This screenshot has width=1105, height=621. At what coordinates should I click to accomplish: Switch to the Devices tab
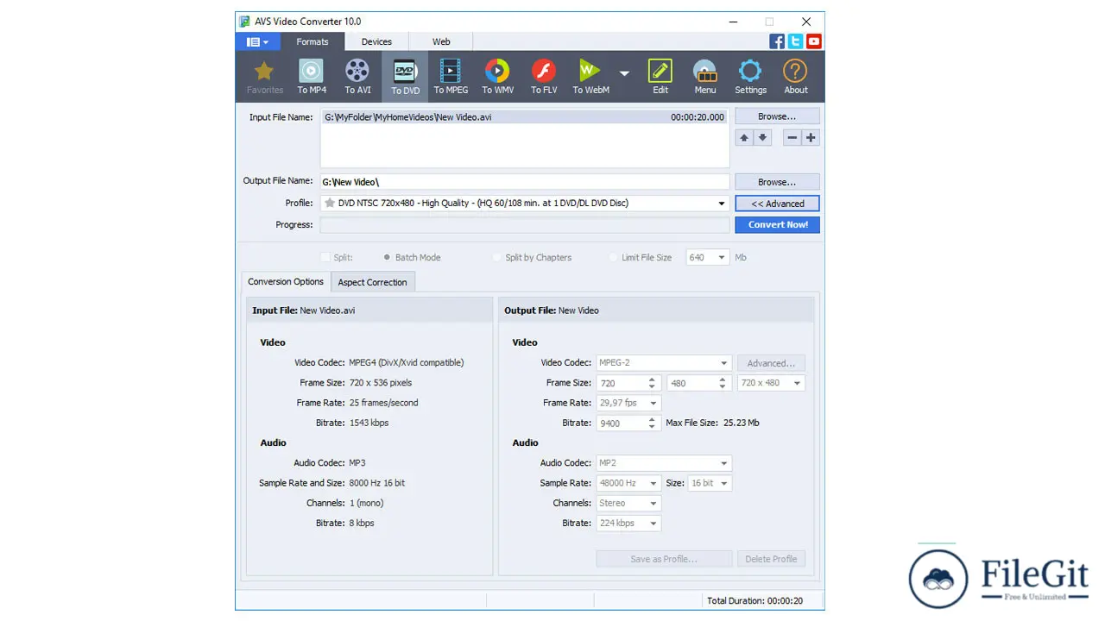point(376,41)
